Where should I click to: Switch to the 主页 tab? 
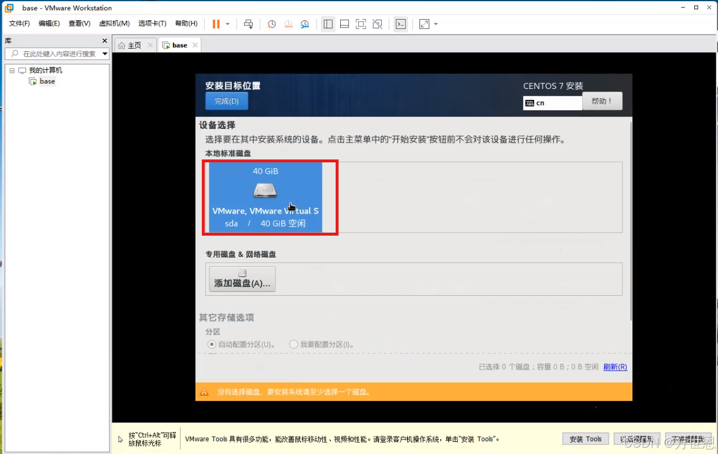[x=134, y=45]
